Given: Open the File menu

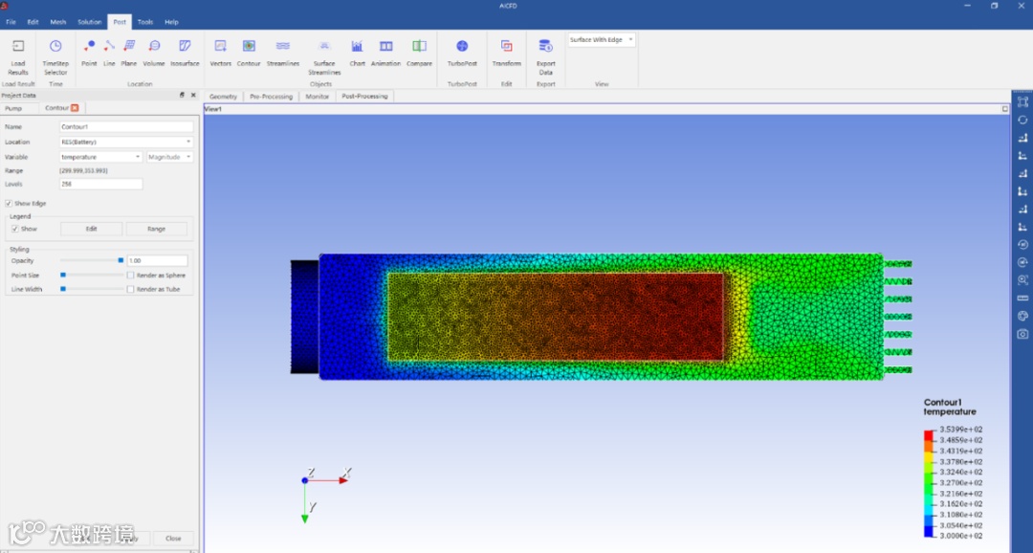Looking at the screenshot, I should (11, 22).
